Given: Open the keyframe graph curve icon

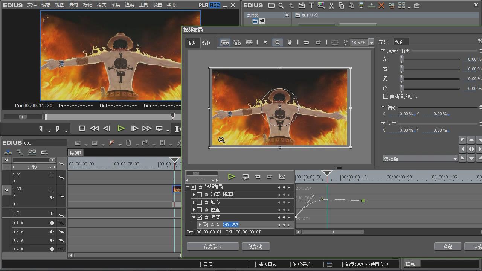Looking at the screenshot, I should coord(282,177).
